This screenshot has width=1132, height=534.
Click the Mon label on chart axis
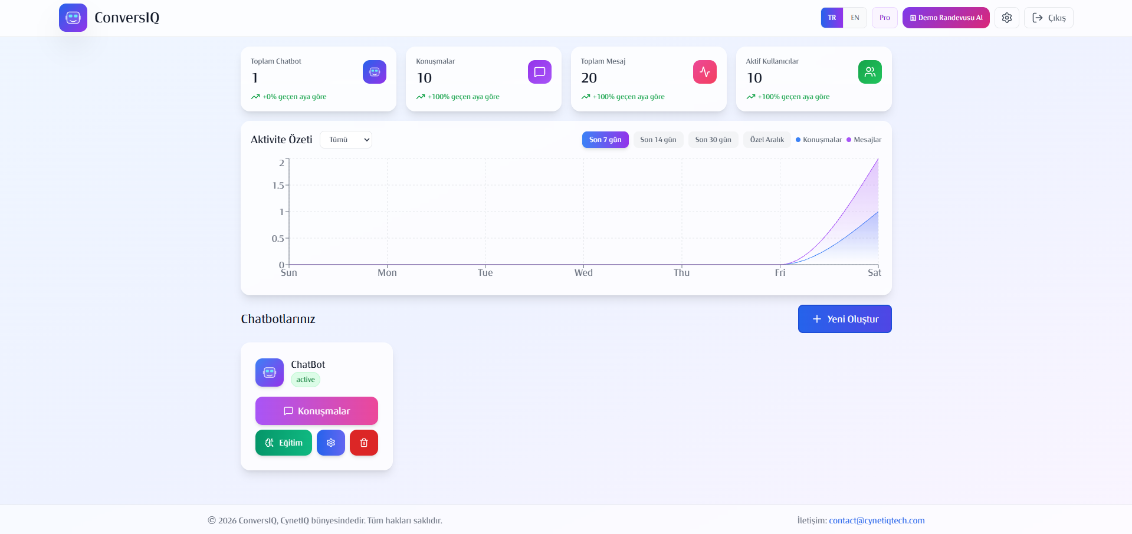387,272
